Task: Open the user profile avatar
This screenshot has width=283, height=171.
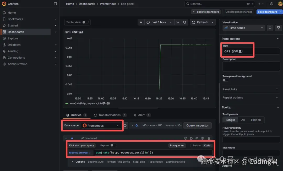Action: pos(280,4)
